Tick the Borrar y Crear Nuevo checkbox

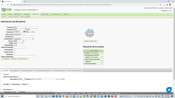pos(19,77)
